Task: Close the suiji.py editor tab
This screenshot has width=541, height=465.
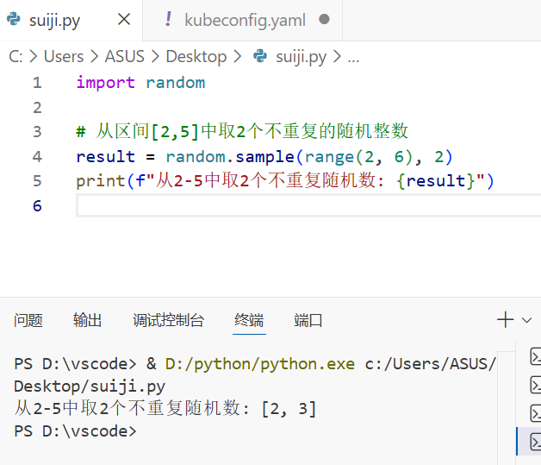Action: tap(124, 20)
